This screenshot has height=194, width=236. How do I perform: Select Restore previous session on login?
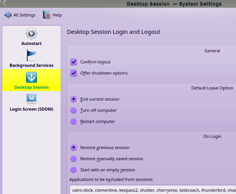pos(74,148)
